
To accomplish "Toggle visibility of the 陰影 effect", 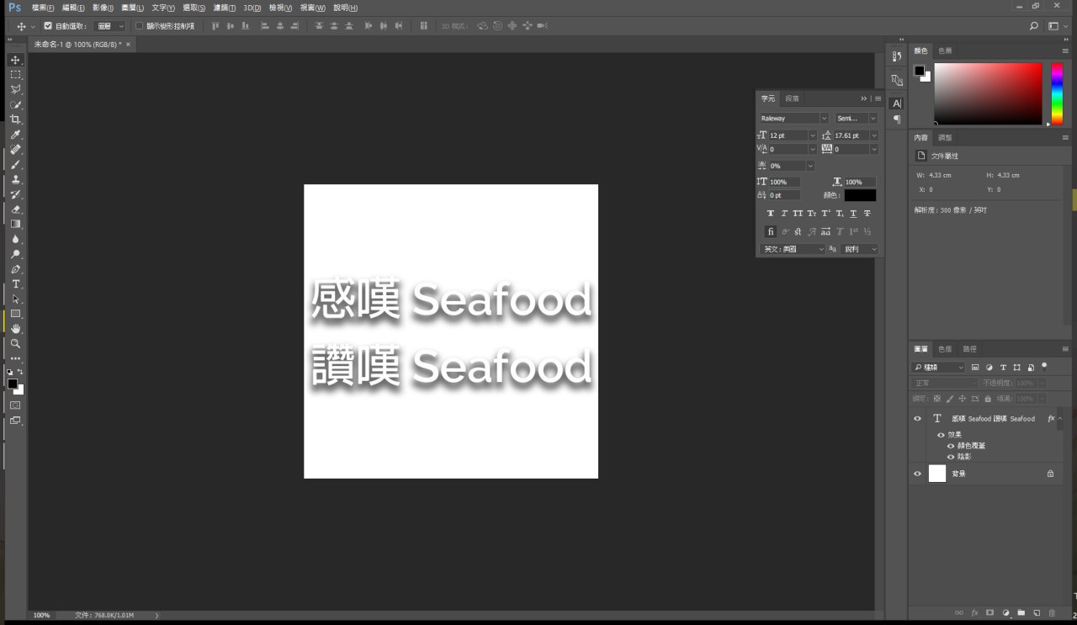I will pyautogui.click(x=951, y=457).
